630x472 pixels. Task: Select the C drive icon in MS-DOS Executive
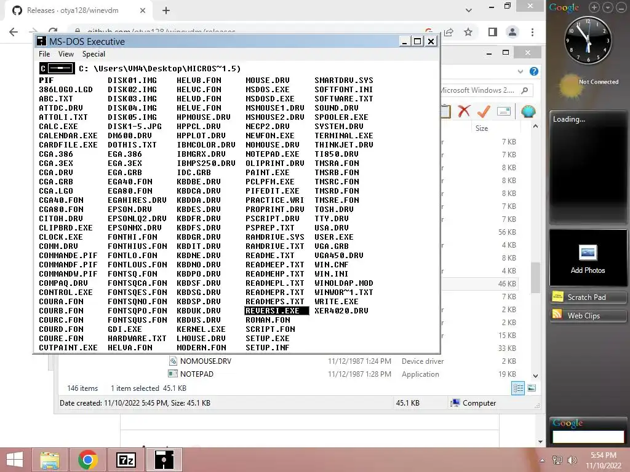pyautogui.click(x=57, y=69)
